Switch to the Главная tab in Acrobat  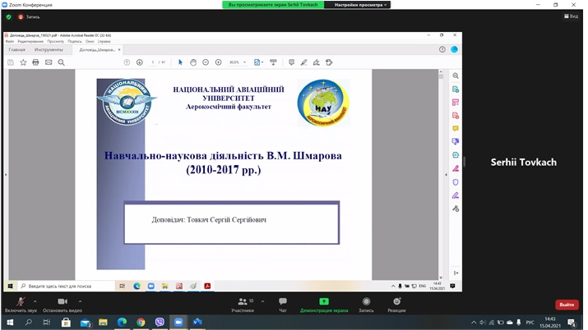click(x=17, y=50)
